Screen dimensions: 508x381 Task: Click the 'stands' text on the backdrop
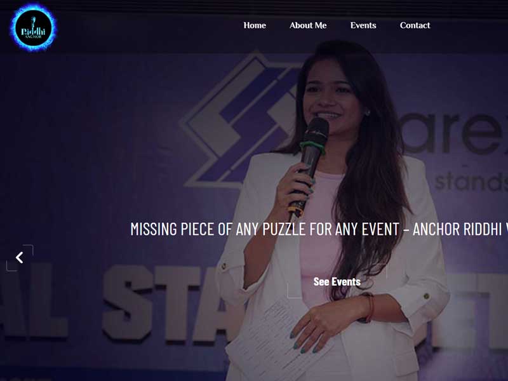[471, 182]
